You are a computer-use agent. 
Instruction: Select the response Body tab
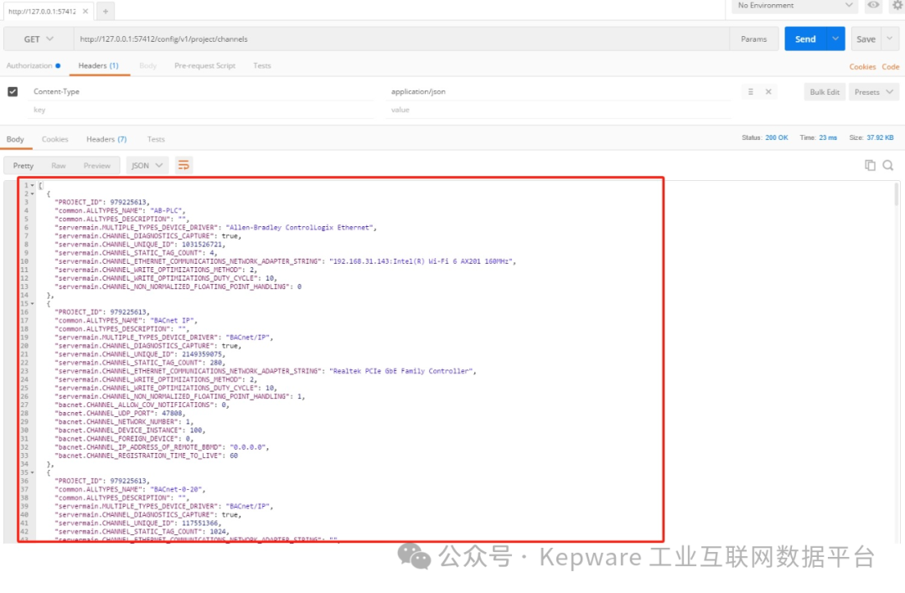point(16,140)
